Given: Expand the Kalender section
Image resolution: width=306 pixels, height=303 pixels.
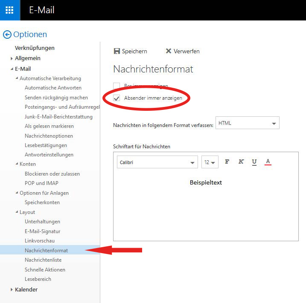Looking at the screenshot, I should coord(12,290).
